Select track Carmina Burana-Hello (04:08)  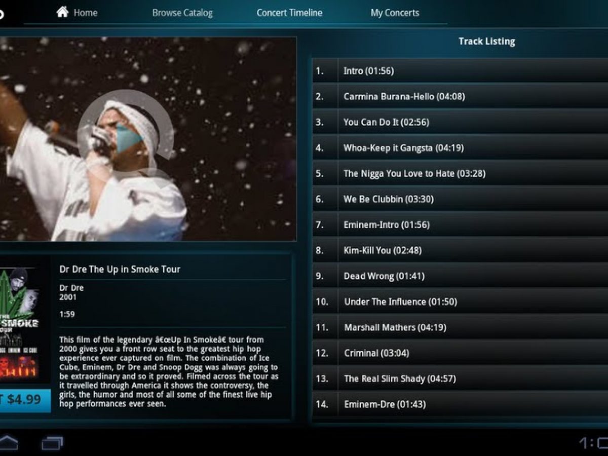460,96
